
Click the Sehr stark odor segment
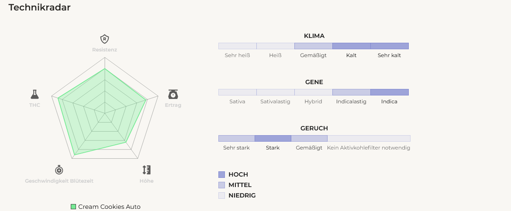coord(237,138)
